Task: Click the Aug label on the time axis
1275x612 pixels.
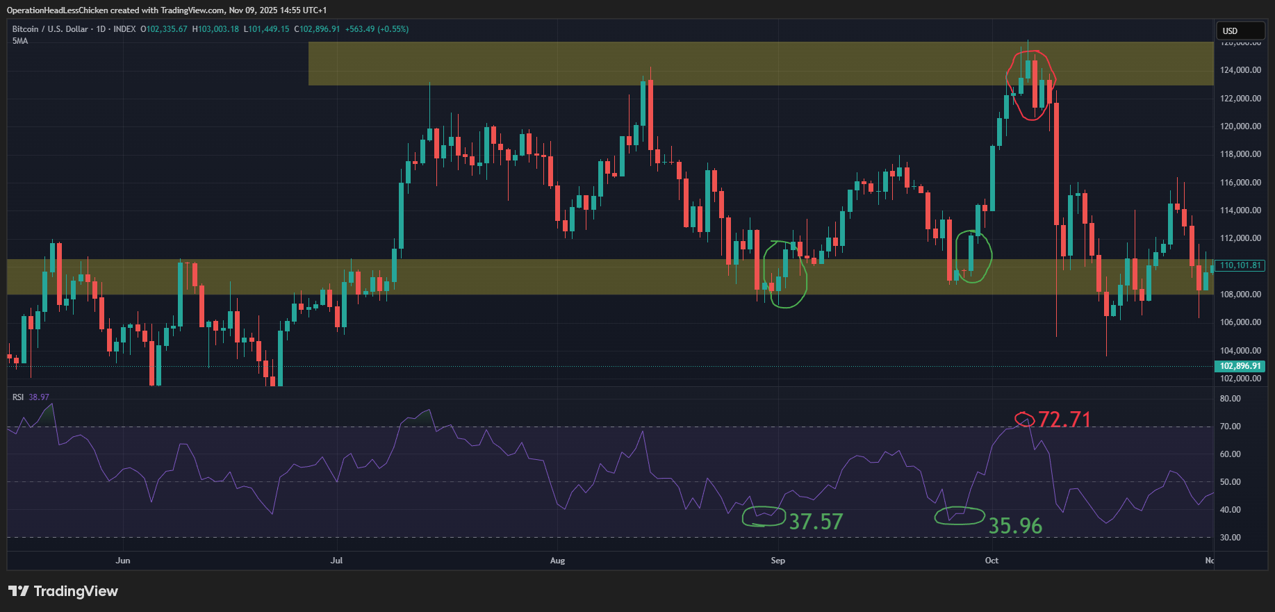Action: click(x=557, y=561)
